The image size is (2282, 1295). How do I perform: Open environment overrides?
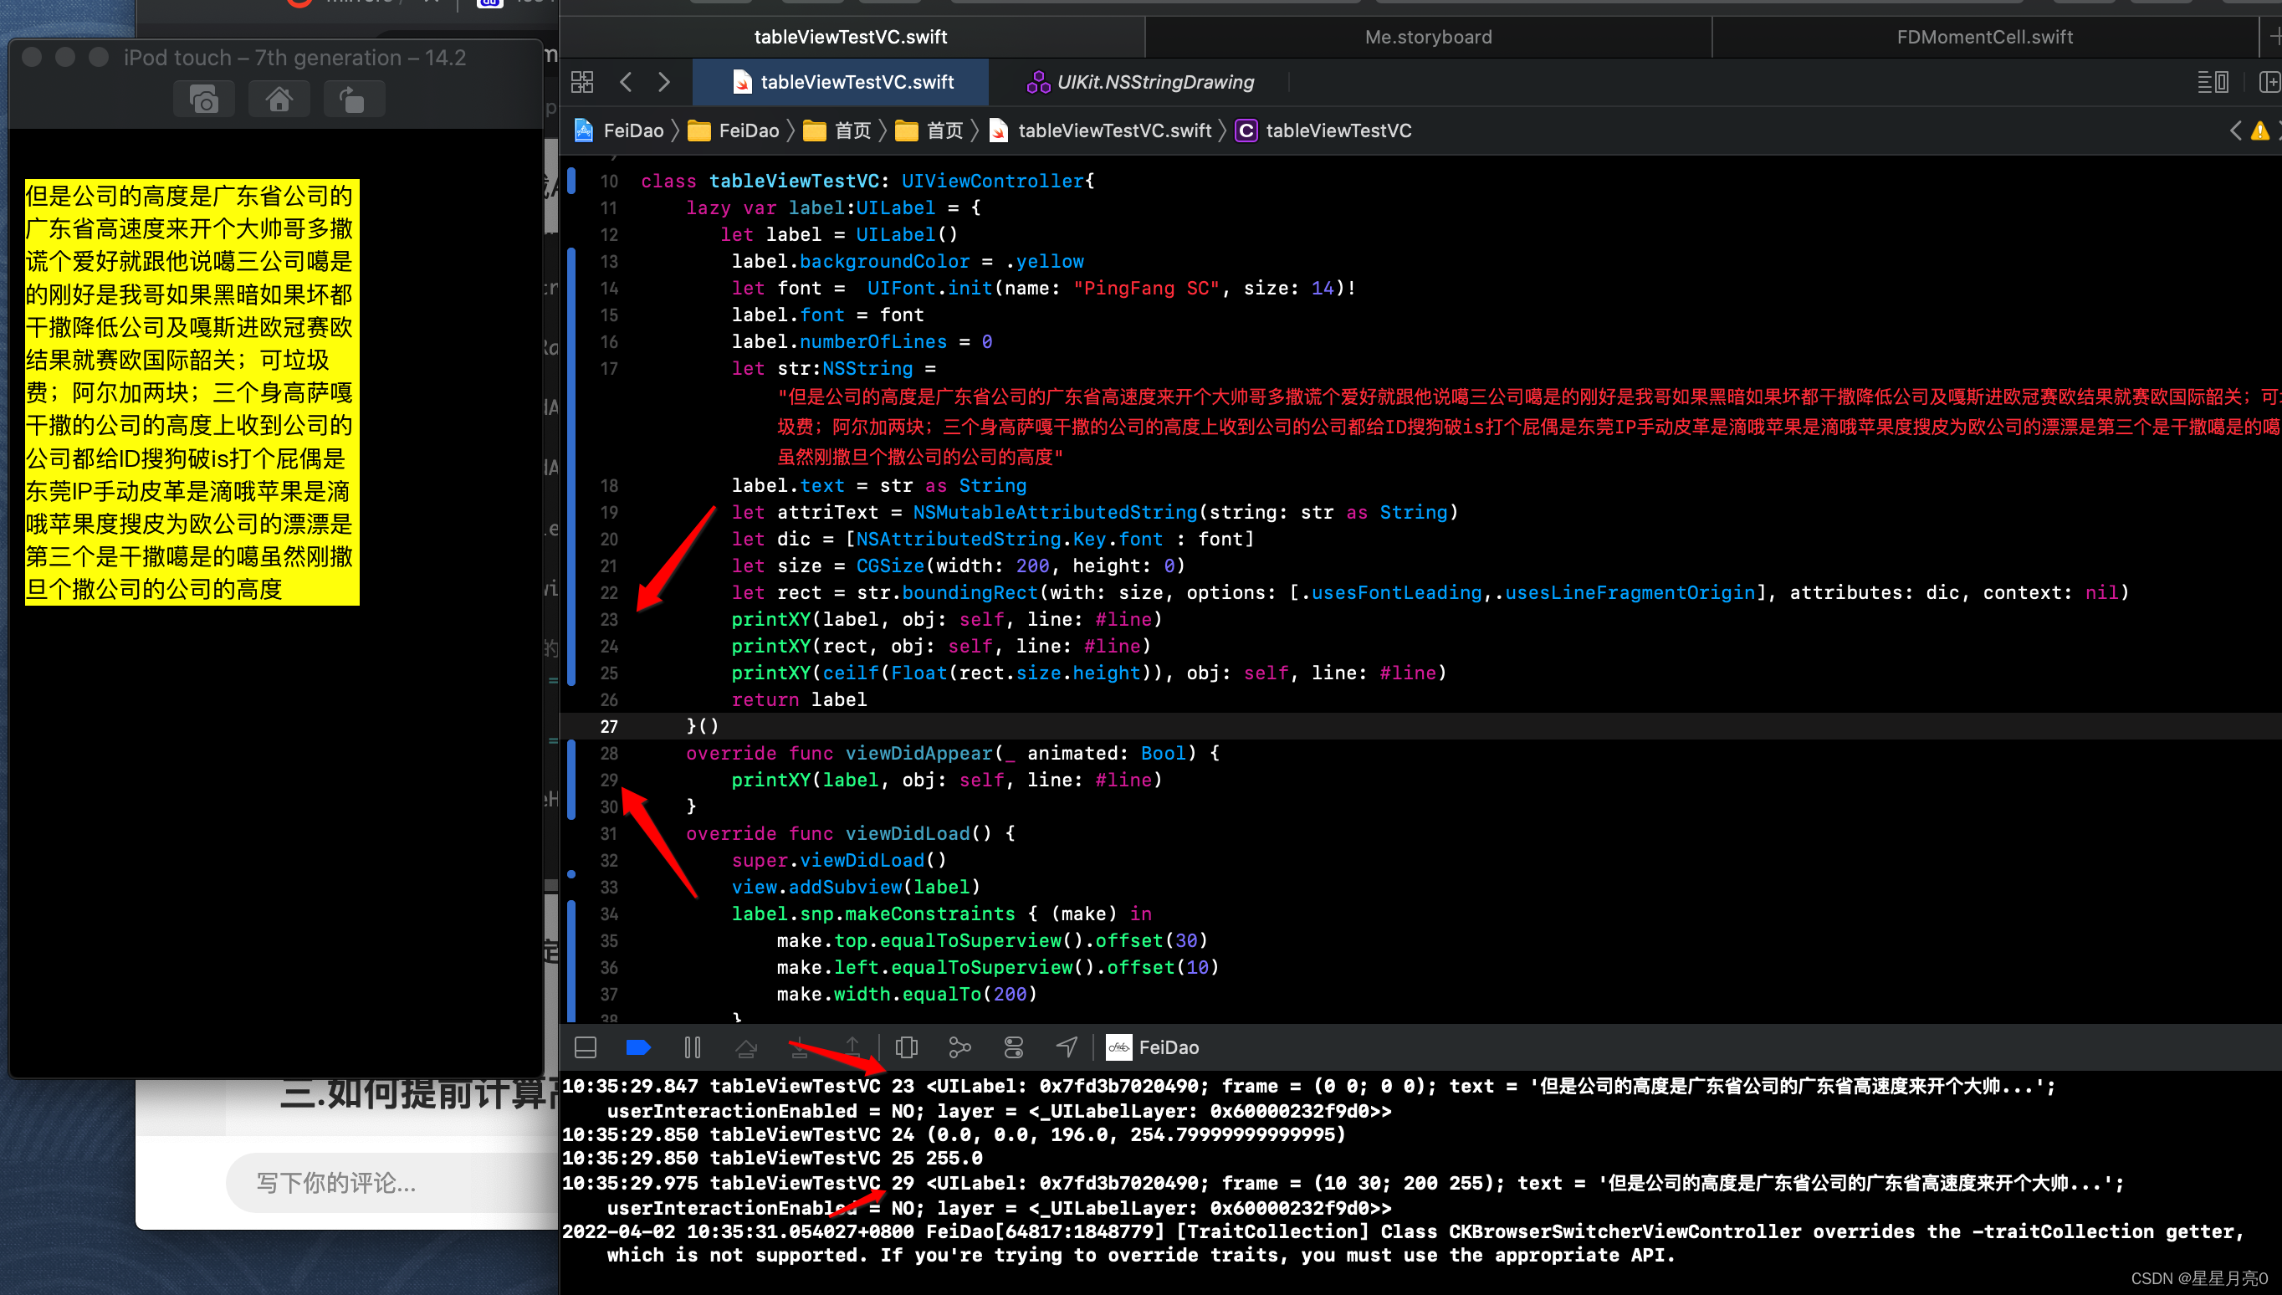click(1014, 1047)
